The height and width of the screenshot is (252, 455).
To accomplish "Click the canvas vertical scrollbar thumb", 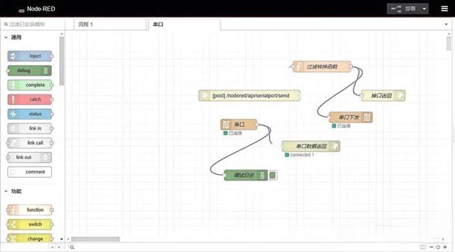I will coord(448,43).
